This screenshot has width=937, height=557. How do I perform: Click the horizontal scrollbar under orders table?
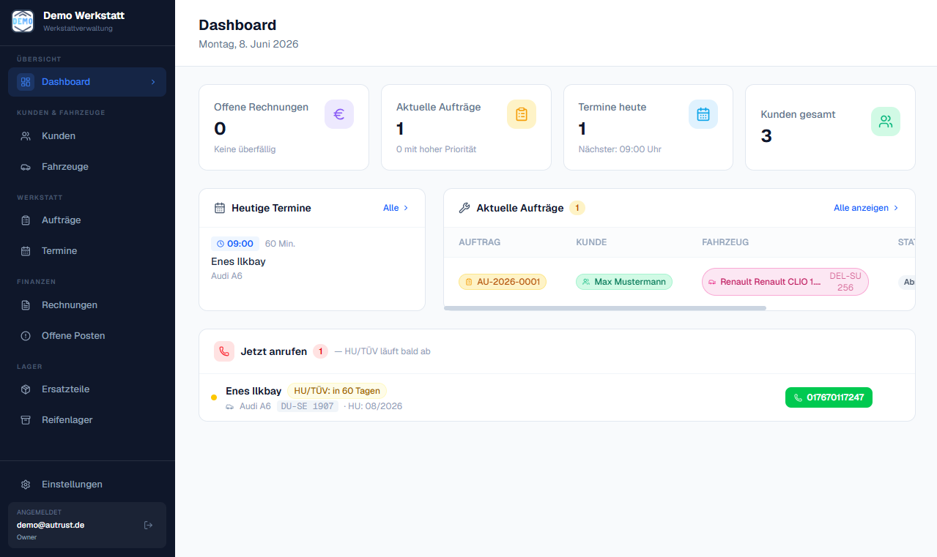coord(605,308)
